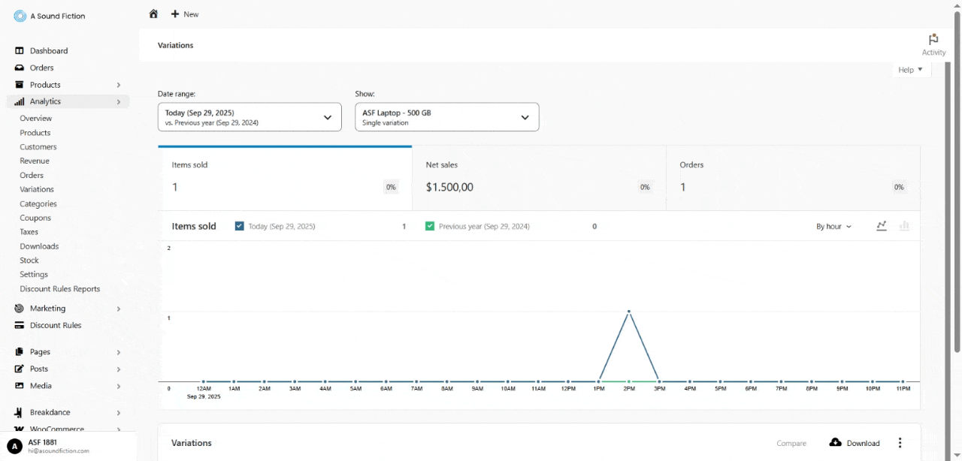Image resolution: width=962 pixels, height=461 pixels.
Task: Select the line chart view icon
Action: [882, 225]
